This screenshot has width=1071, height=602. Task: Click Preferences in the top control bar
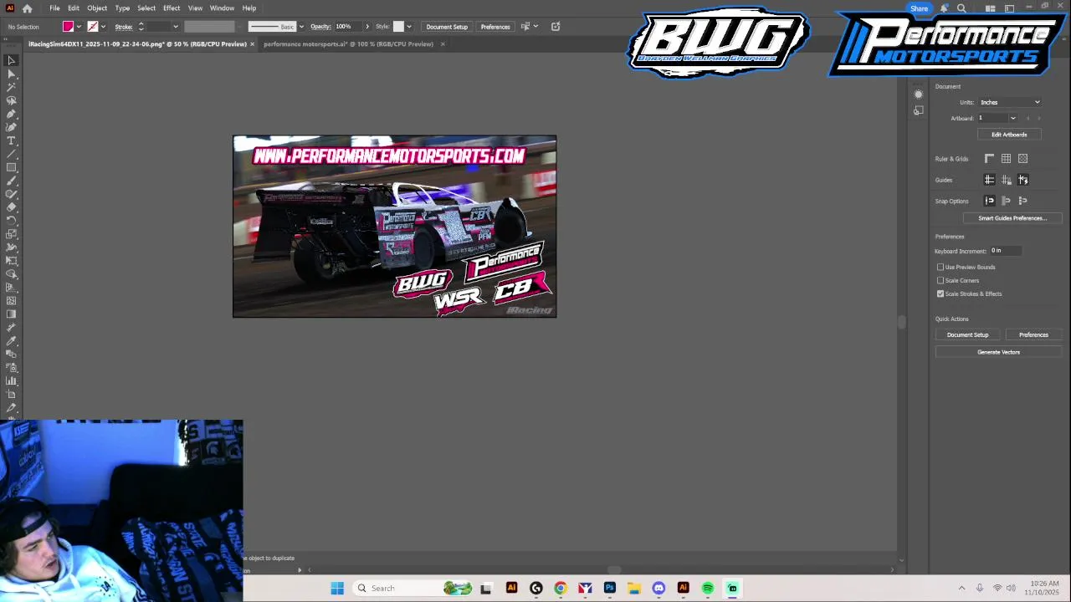(495, 27)
